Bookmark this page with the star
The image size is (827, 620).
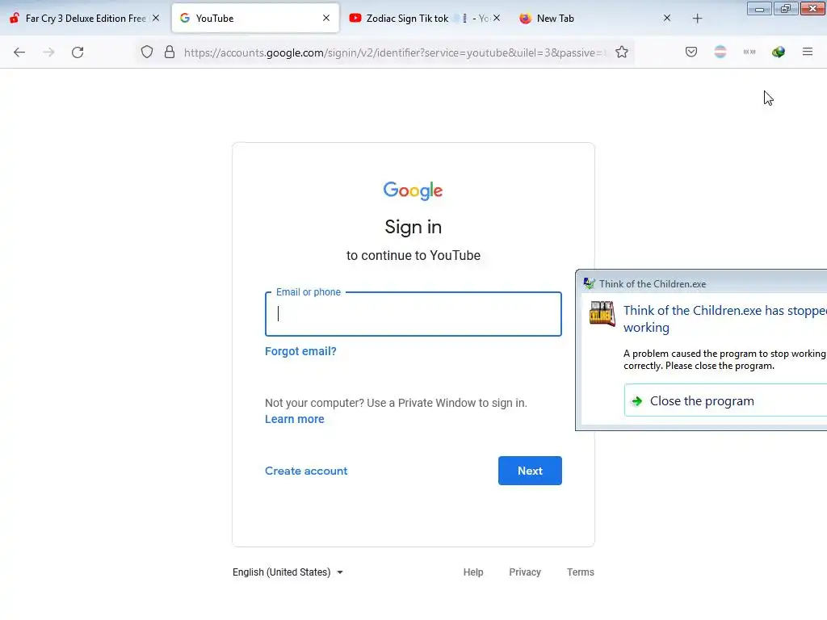coord(622,52)
